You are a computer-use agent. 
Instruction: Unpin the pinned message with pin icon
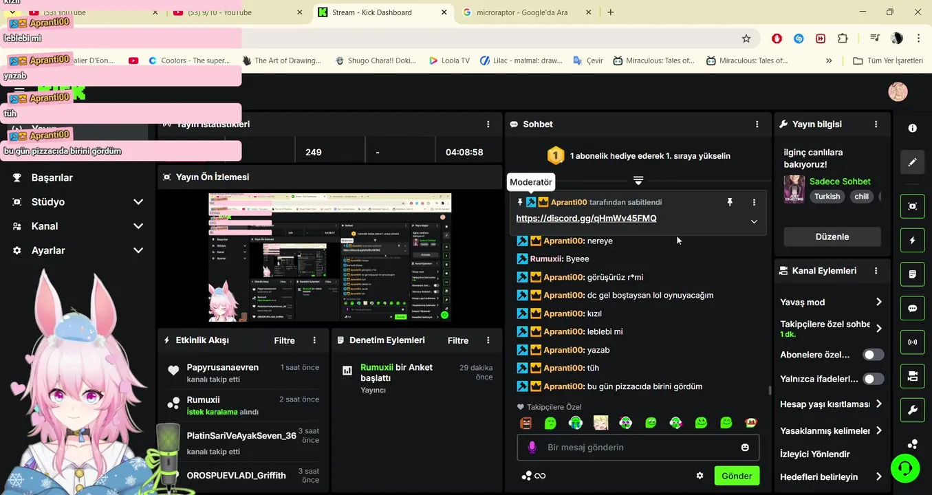tap(730, 202)
